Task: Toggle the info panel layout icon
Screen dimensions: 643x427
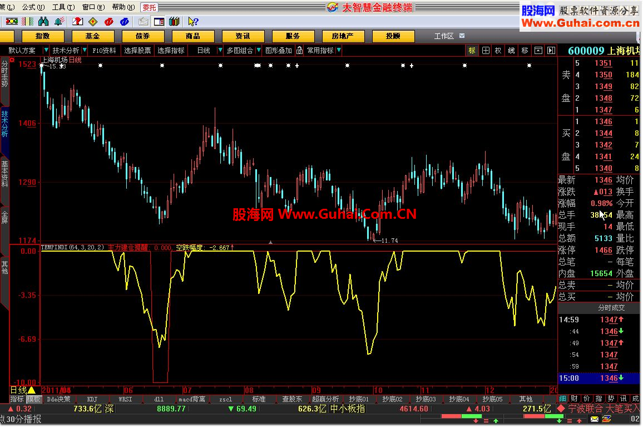Action: [x=159, y=21]
